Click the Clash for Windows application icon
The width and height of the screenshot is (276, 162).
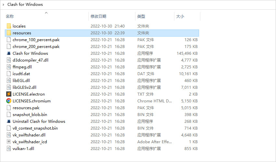(x=9, y=53)
